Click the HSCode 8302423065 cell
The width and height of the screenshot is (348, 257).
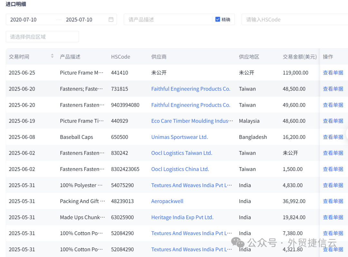click(125, 169)
